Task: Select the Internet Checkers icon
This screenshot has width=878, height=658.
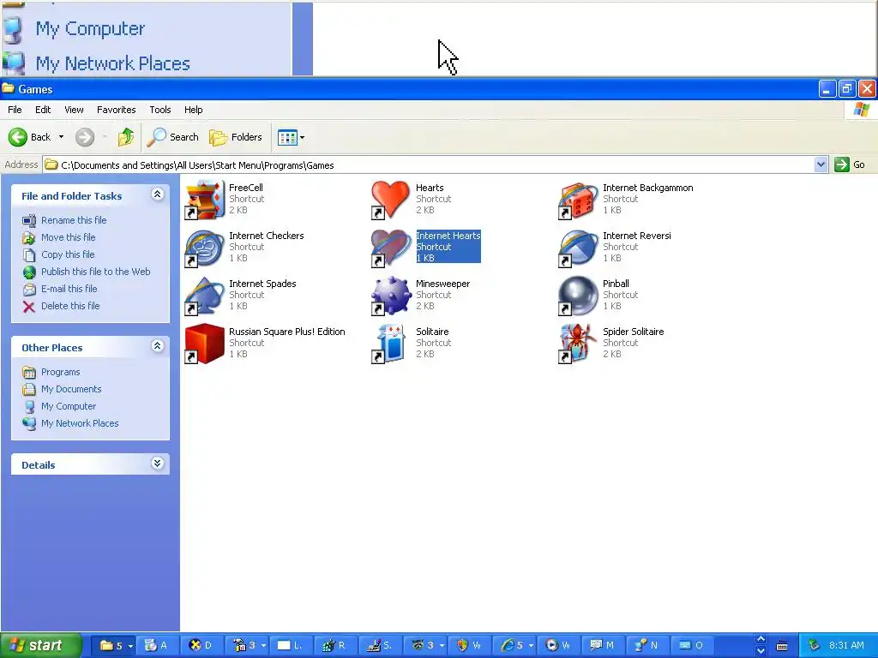Action: (x=204, y=248)
